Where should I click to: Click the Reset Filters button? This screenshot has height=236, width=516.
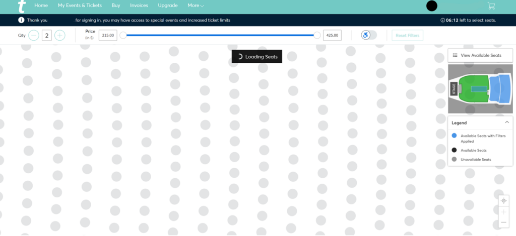(408, 35)
